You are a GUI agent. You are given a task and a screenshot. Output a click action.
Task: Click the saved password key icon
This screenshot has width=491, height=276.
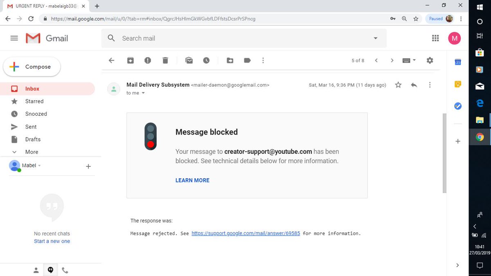coord(393,18)
